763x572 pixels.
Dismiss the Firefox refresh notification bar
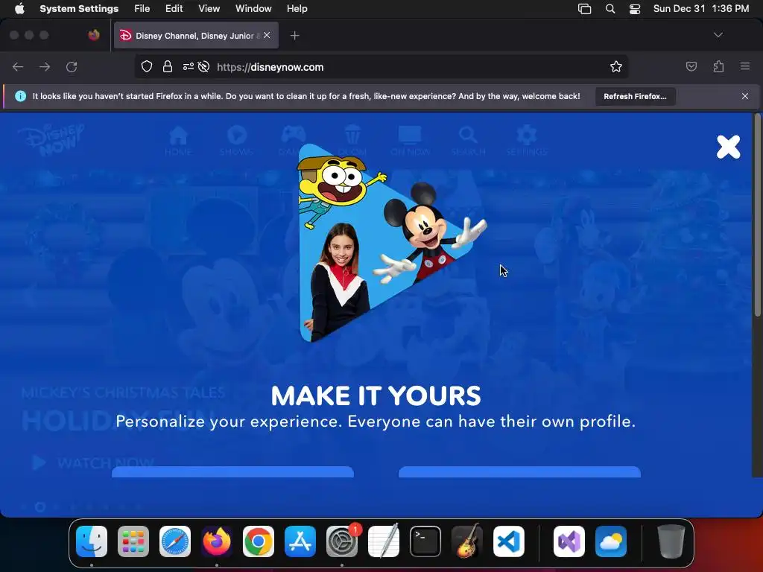coord(744,96)
